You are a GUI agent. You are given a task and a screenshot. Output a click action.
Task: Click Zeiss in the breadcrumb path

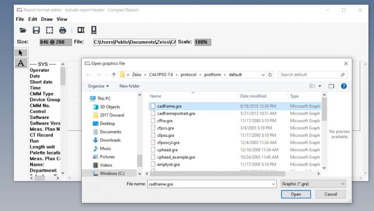[137, 75]
